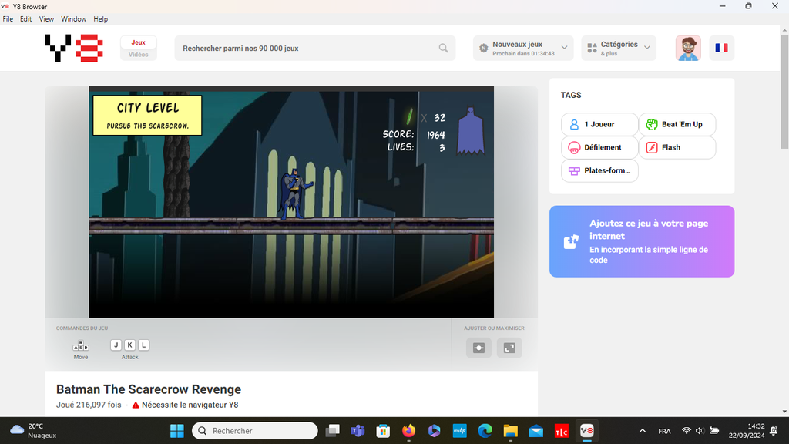Click the adjust game size icon

tap(478, 348)
